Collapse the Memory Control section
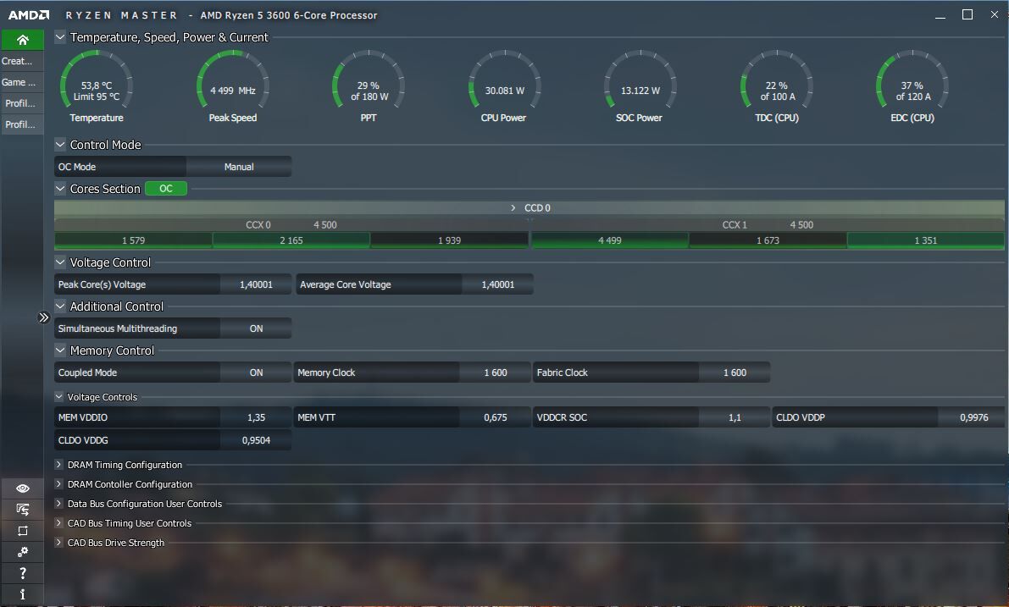This screenshot has width=1009, height=607. (x=60, y=350)
